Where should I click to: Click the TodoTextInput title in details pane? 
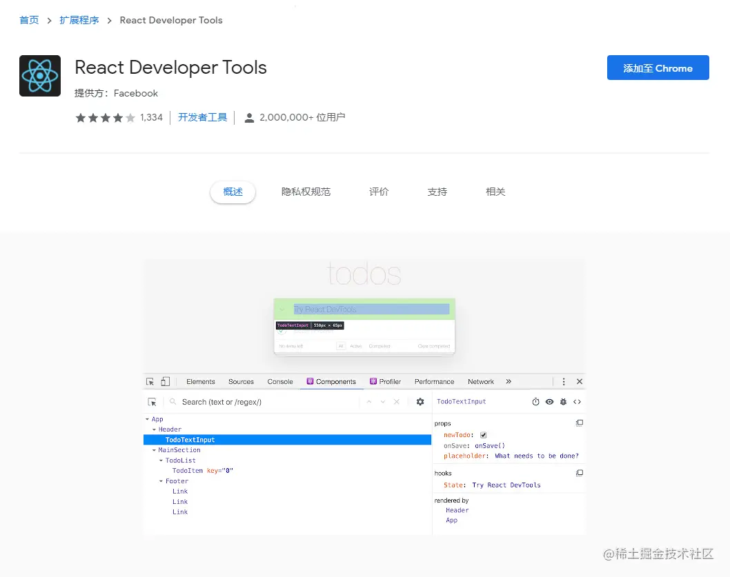pos(462,402)
